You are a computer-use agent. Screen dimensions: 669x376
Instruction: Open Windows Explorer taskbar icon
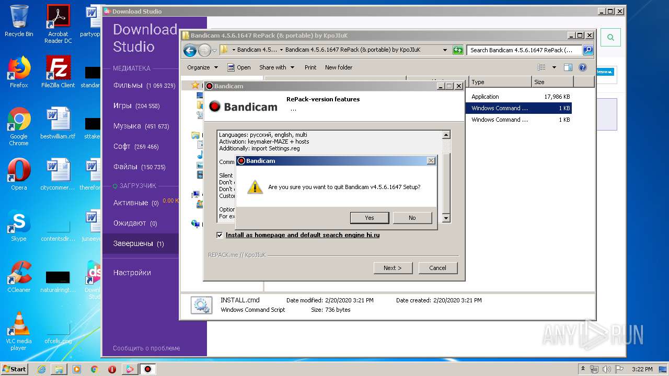(59, 369)
